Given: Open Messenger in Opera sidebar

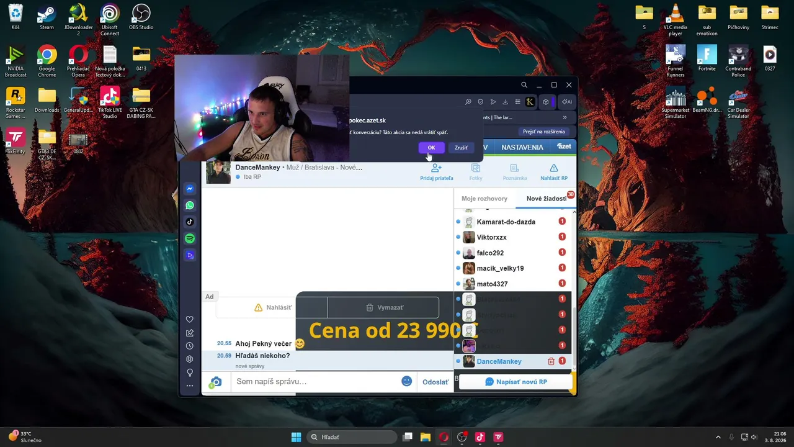Looking at the screenshot, I should [190, 189].
